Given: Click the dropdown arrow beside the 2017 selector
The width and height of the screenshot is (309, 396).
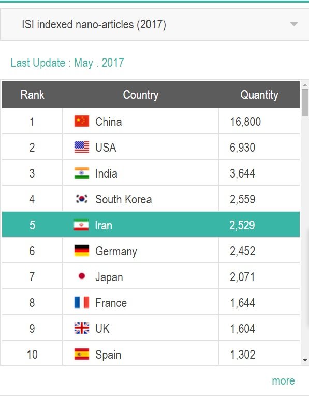Looking at the screenshot, I should [x=294, y=24].
